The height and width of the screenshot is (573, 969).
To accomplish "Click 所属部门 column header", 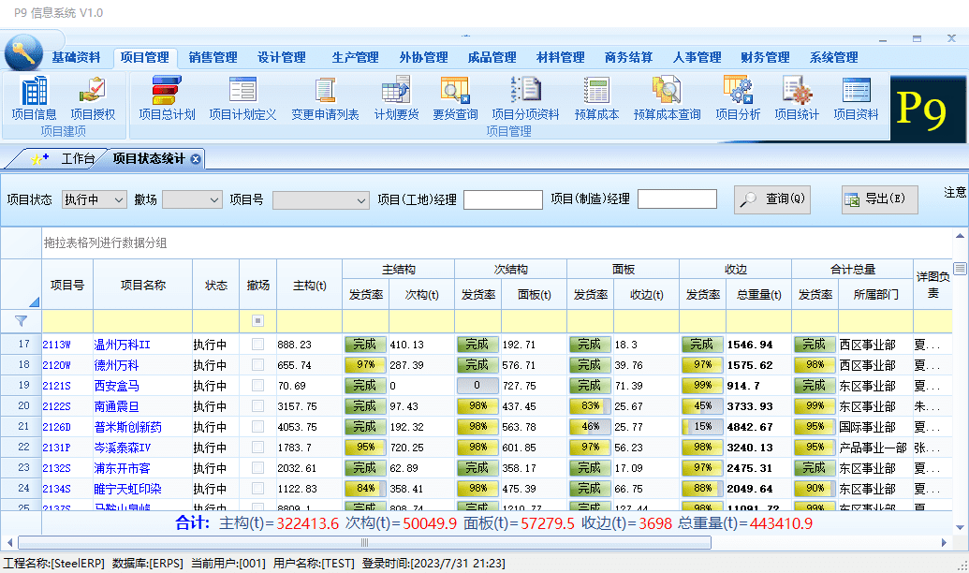I will (875, 295).
